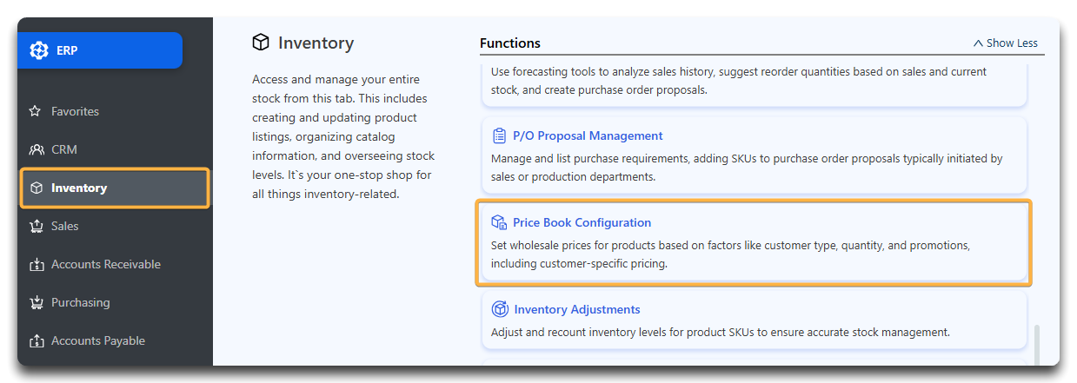Screen dimensions: 1077x383
Task: Click the Accounts Receivable icon
Action: coord(36,264)
